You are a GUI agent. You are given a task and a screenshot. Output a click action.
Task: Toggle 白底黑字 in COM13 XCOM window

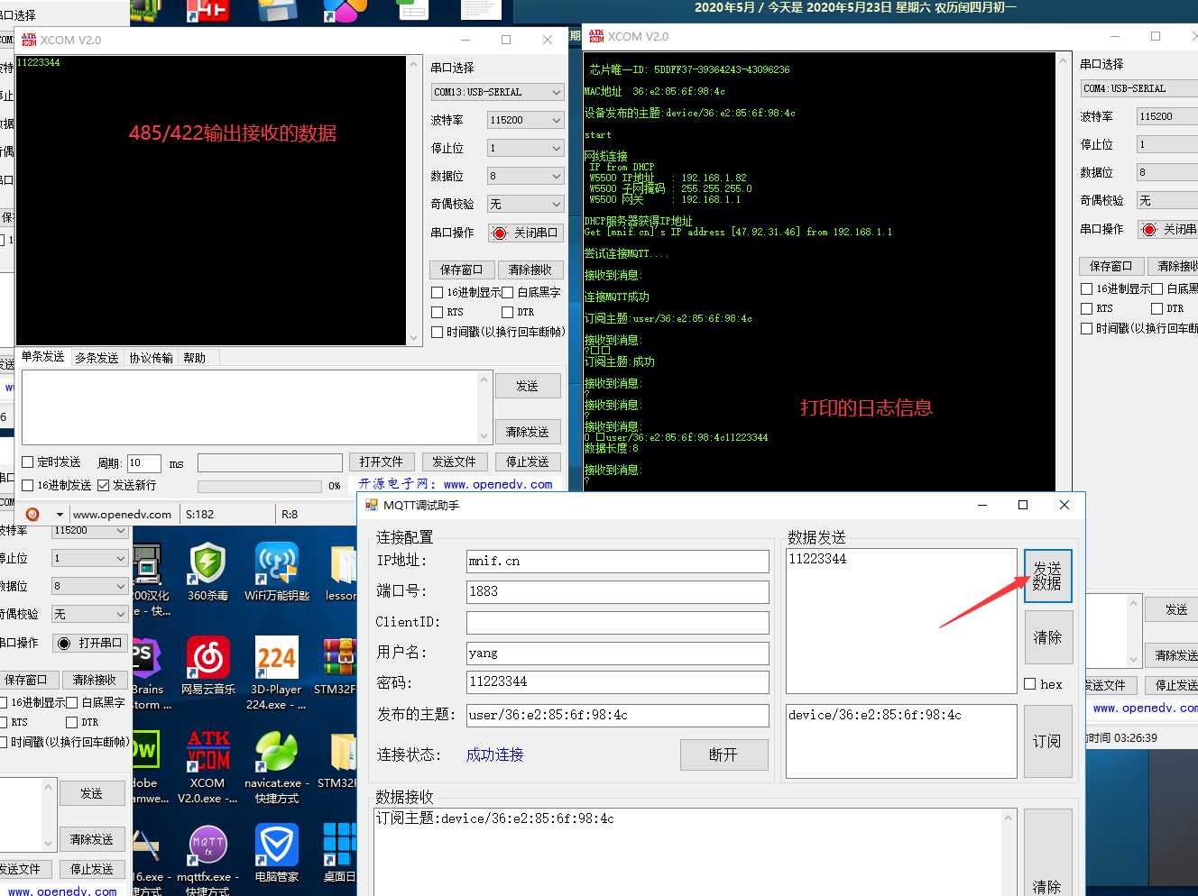pyautogui.click(x=508, y=292)
